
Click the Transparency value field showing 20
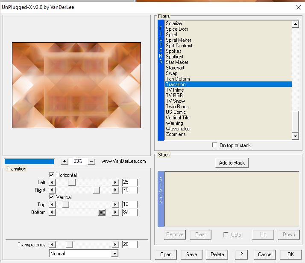pyautogui.click(x=130, y=244)
